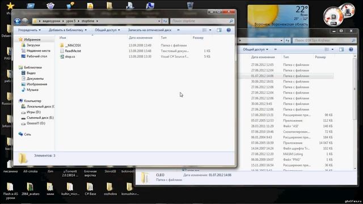Refresh the back Explorer window
The height and width of the screenshot is (204, 363).
(288, 40)
